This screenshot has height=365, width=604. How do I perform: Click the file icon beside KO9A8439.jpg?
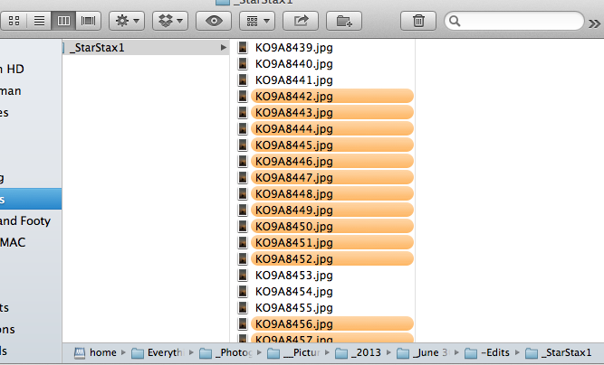244,47
